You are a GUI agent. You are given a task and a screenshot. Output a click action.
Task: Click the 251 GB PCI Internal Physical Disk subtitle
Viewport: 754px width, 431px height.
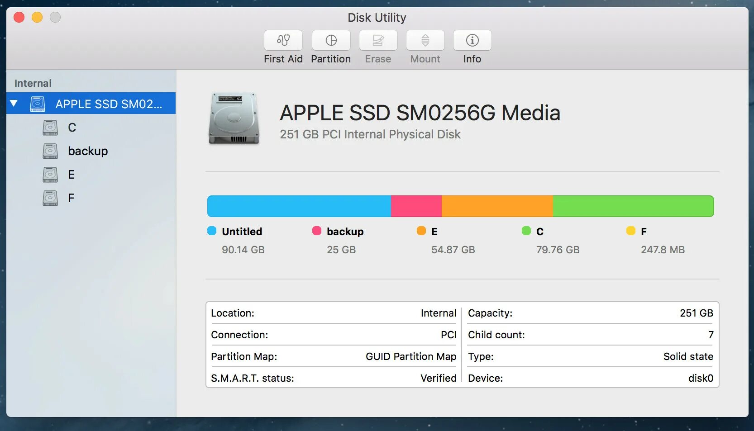(x=370, y=134)
